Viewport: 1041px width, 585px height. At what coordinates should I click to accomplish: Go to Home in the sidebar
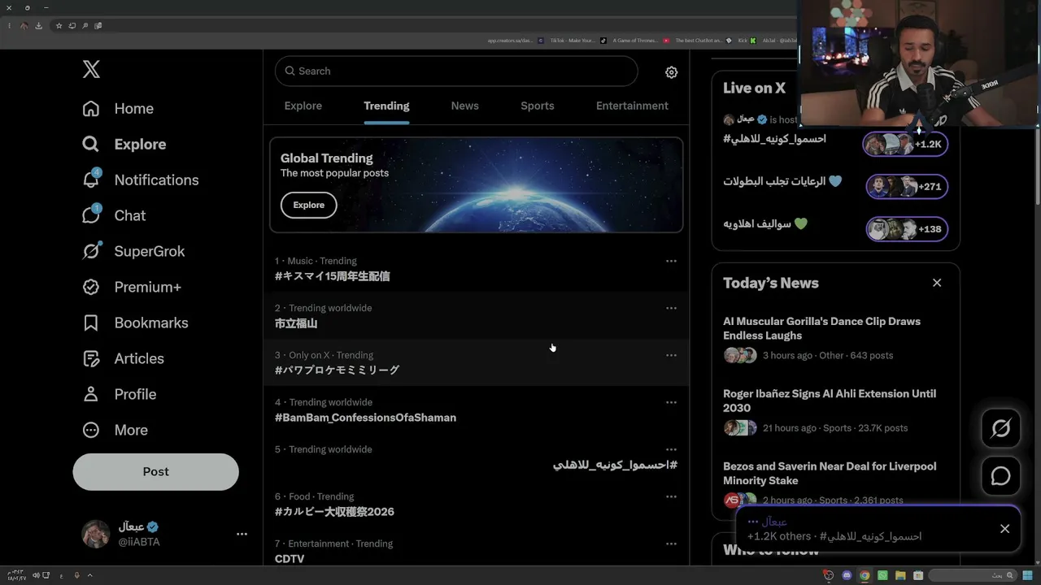click(x=118, y=108)
